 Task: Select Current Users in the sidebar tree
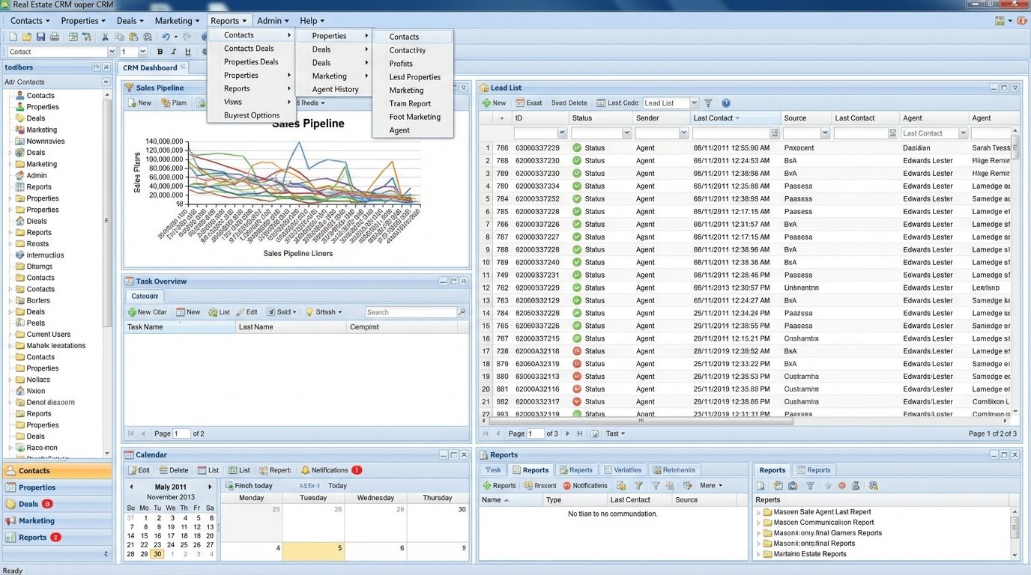pyautogui.click(x=49, y=335)
